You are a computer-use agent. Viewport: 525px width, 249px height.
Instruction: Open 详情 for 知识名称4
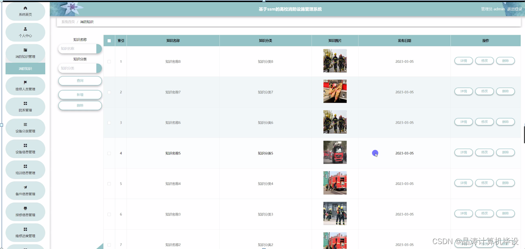(464, 183)
